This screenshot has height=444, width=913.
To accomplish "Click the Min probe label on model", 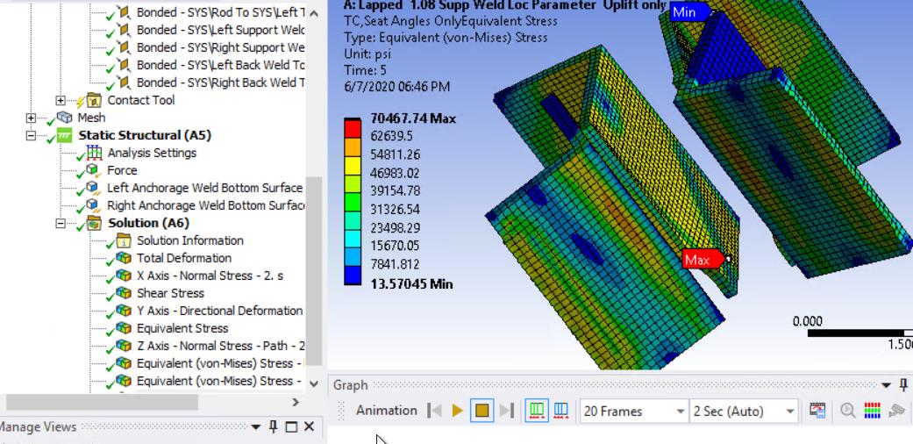I will (x=690, y=11).
